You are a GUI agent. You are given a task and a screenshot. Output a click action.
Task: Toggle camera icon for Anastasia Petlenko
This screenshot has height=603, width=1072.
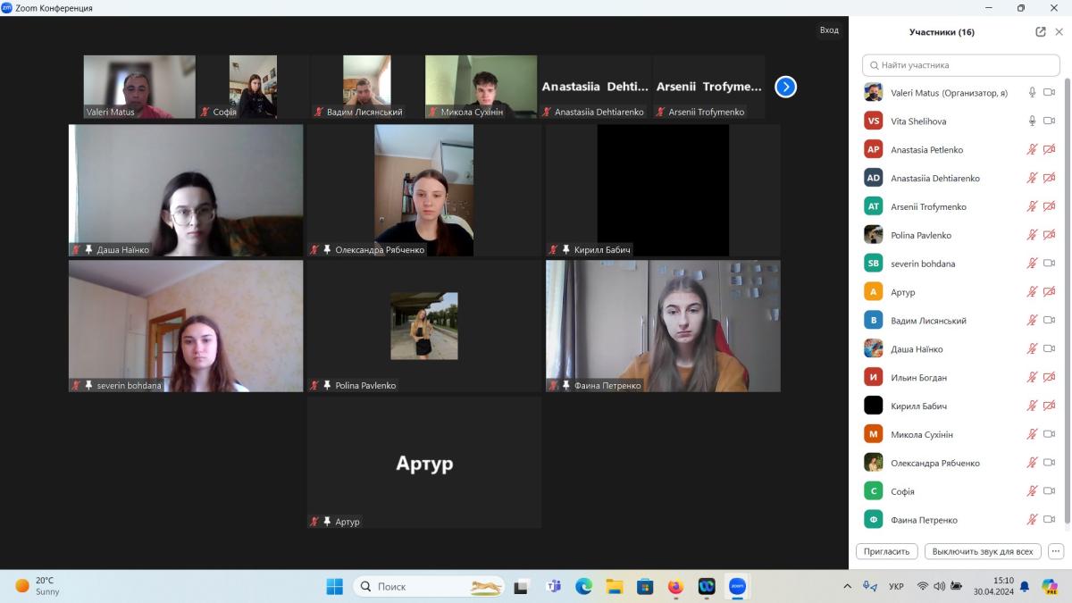pyautogui.click(x=1050, y=150)
